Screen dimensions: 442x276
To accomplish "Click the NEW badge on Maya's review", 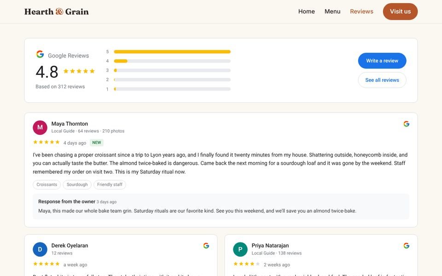I will coord(97,143).
